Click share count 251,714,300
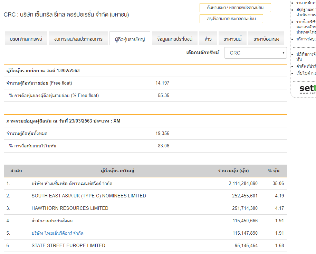Viewport: 316px width, 254px height. pyautogui.click(x=245, y=208)
